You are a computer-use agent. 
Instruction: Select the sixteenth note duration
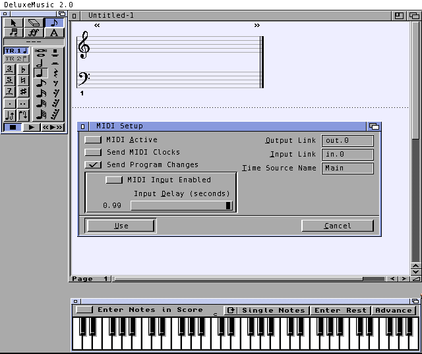point(41,93)
